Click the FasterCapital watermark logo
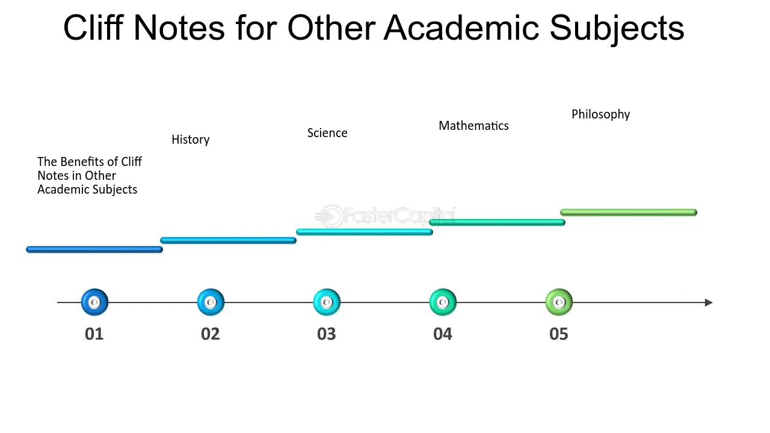Image resolution: width=770 pixels, height=433 pixels. (x=385, y=216)
